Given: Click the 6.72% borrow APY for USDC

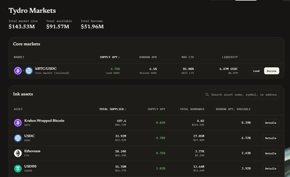Looking at the screenshot, I should [x=246, y=138].
